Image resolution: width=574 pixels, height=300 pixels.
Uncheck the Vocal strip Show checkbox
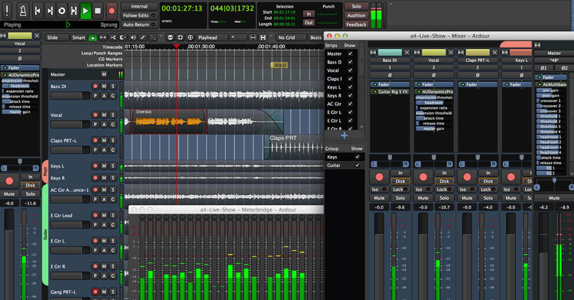click(x=350, y=71)
